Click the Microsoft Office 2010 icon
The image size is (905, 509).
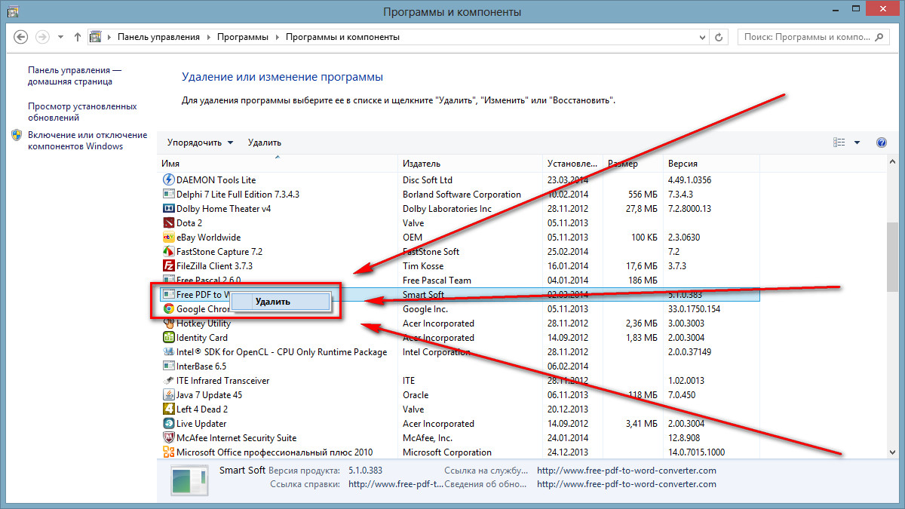[x=169, y=452]
